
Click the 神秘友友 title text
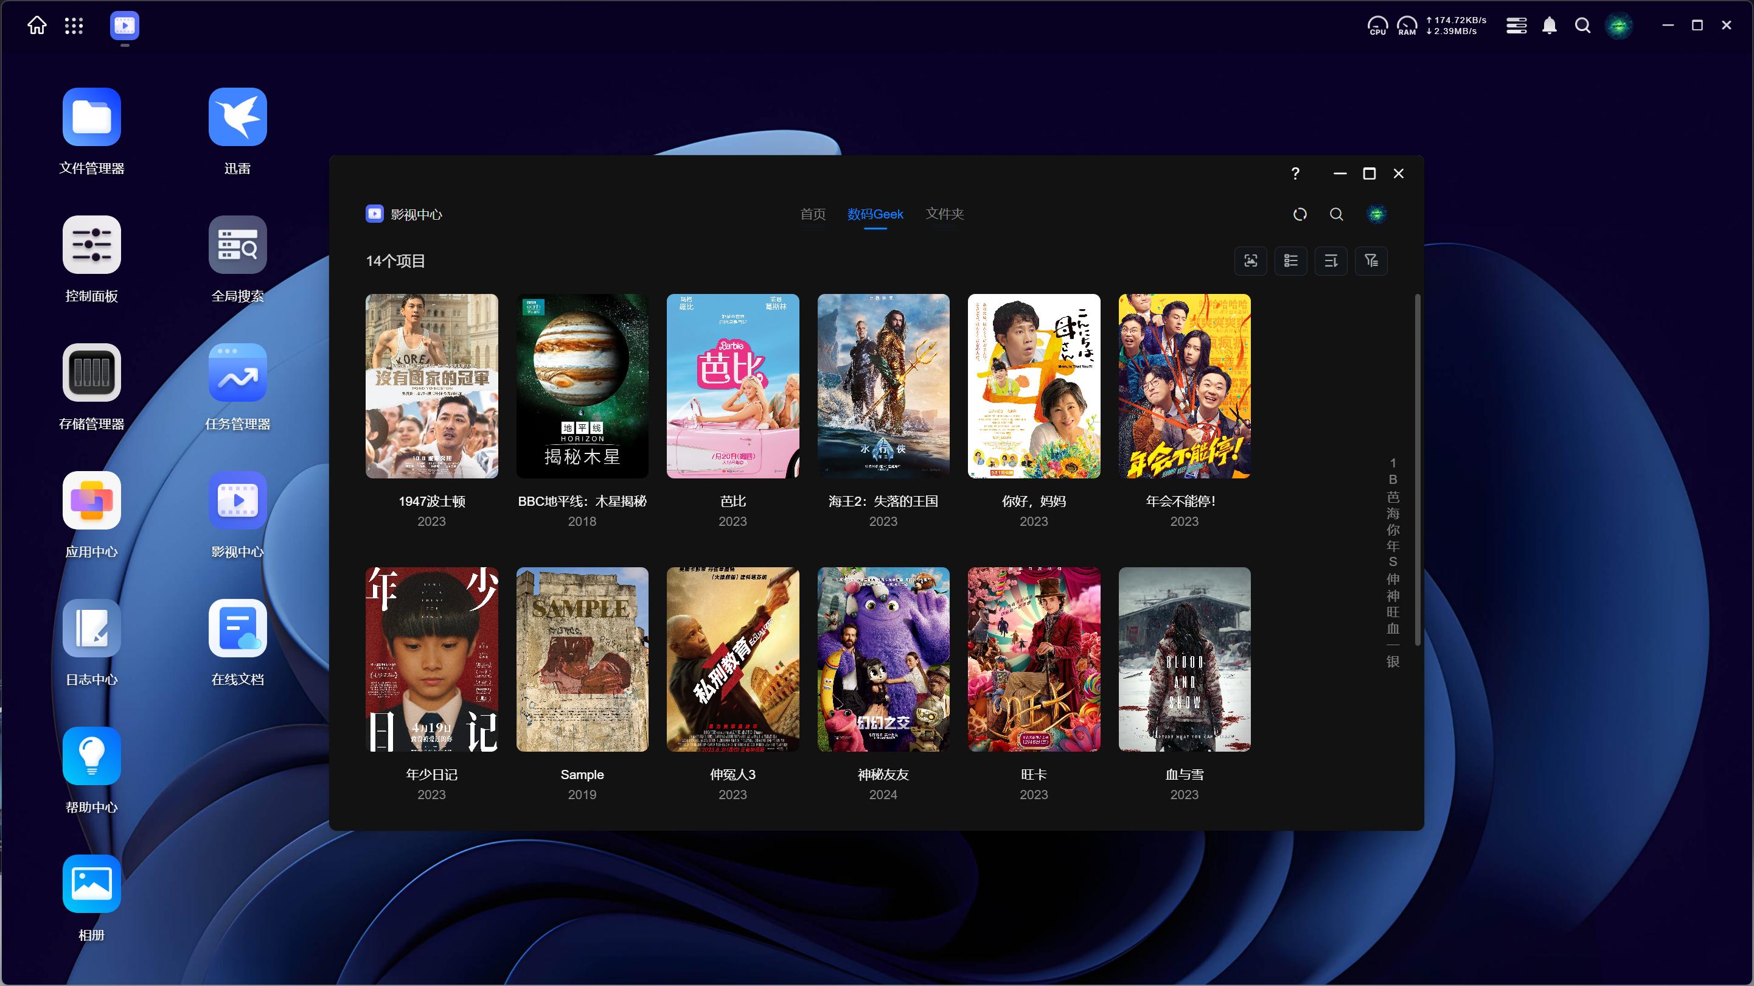point(883,774)
